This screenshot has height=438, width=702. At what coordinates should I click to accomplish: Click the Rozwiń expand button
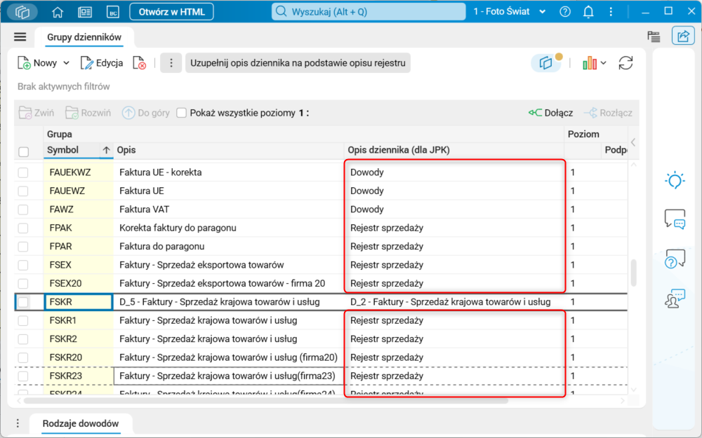tap(88, 113)
